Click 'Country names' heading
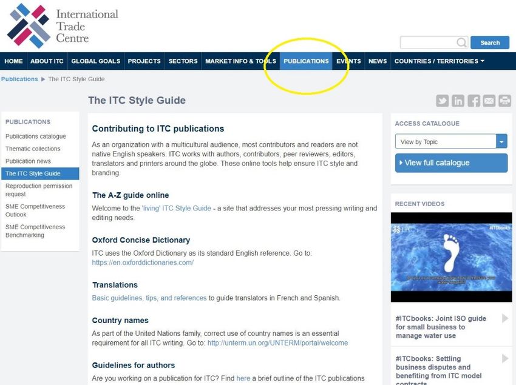This screenshot has height=385, width=516. [x=120, y=320]
